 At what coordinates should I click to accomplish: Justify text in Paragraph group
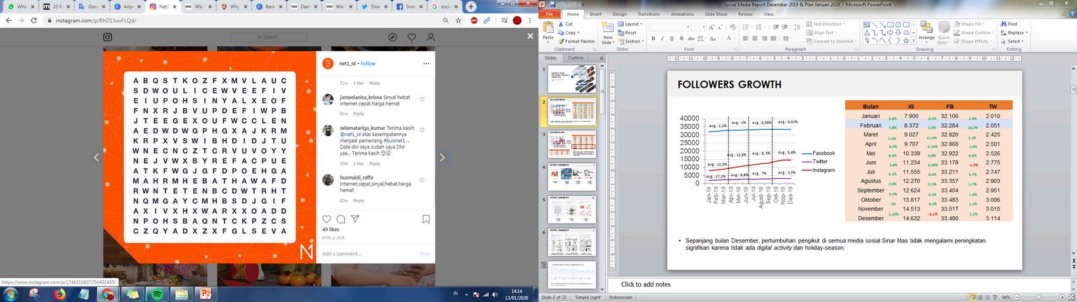[774, 39]
